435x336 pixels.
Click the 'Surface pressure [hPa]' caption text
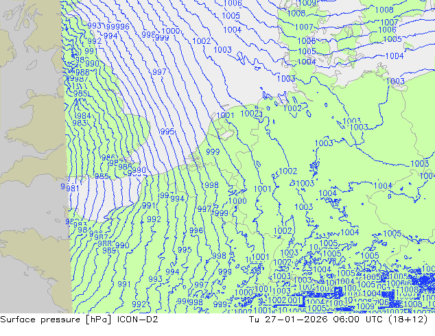56,320
